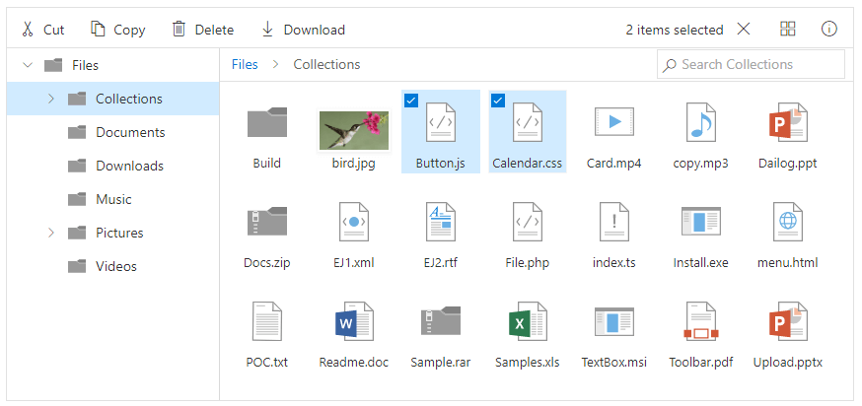Uncheck the Button.js checkbox
Image resolution: width=862 pixels, height=406 pixels.
point(411,100)
